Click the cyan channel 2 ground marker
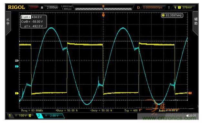This screenshot has height=123, width=202. (x=17, y=67)
